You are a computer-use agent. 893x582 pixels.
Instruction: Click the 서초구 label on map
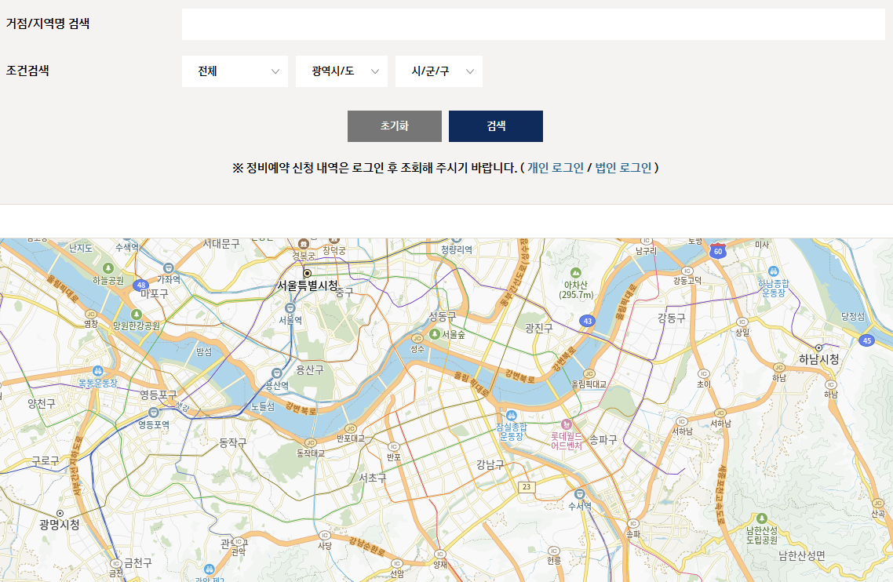tap(373, 478)
